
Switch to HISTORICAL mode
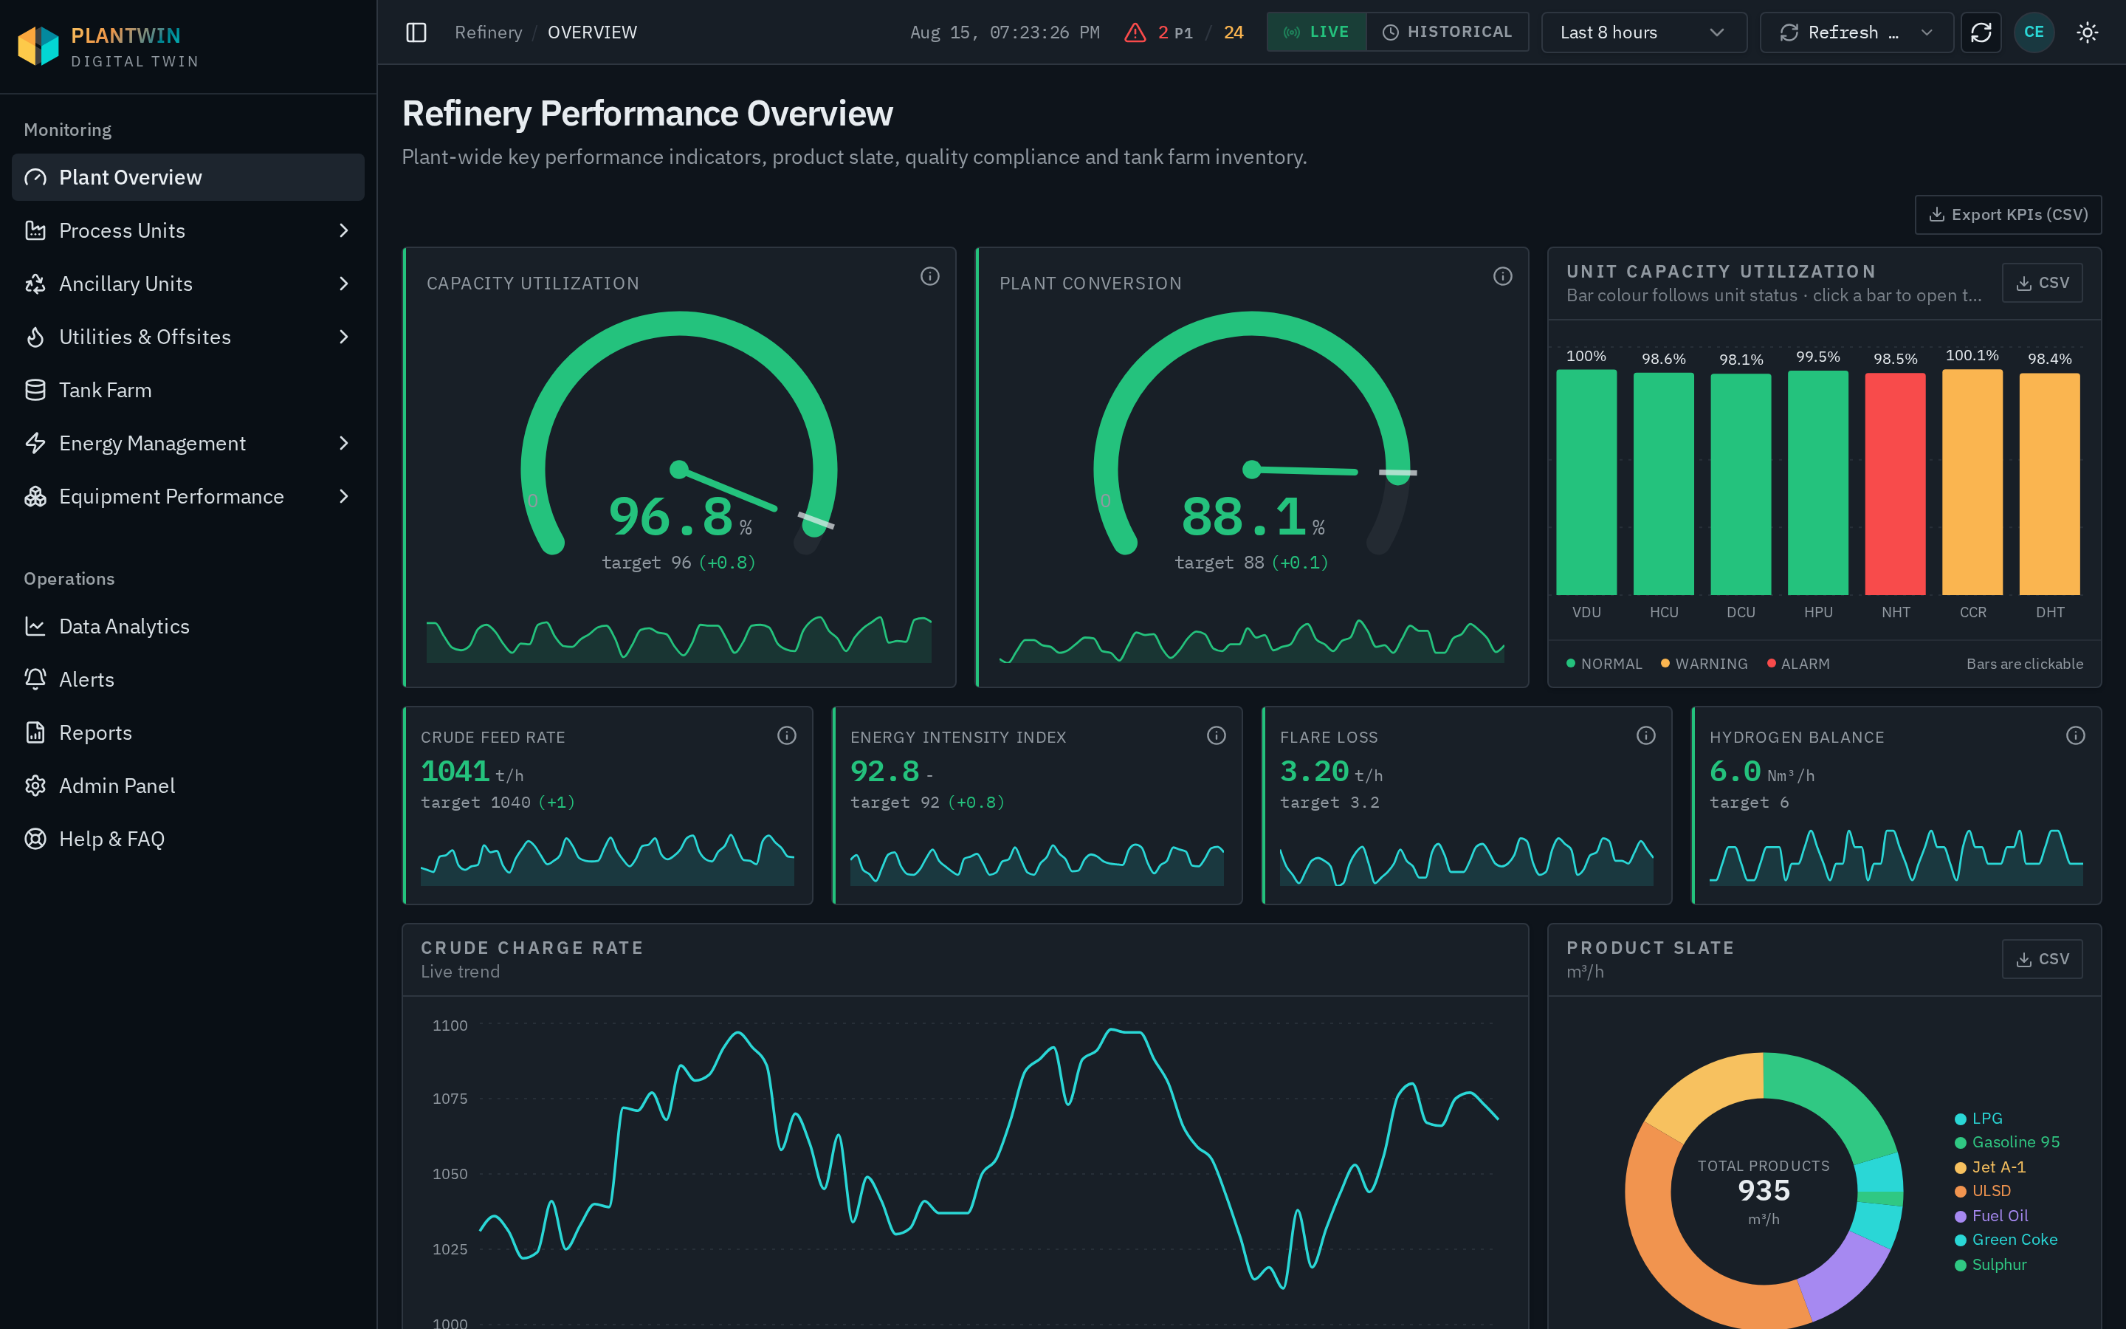(1447, 32)
